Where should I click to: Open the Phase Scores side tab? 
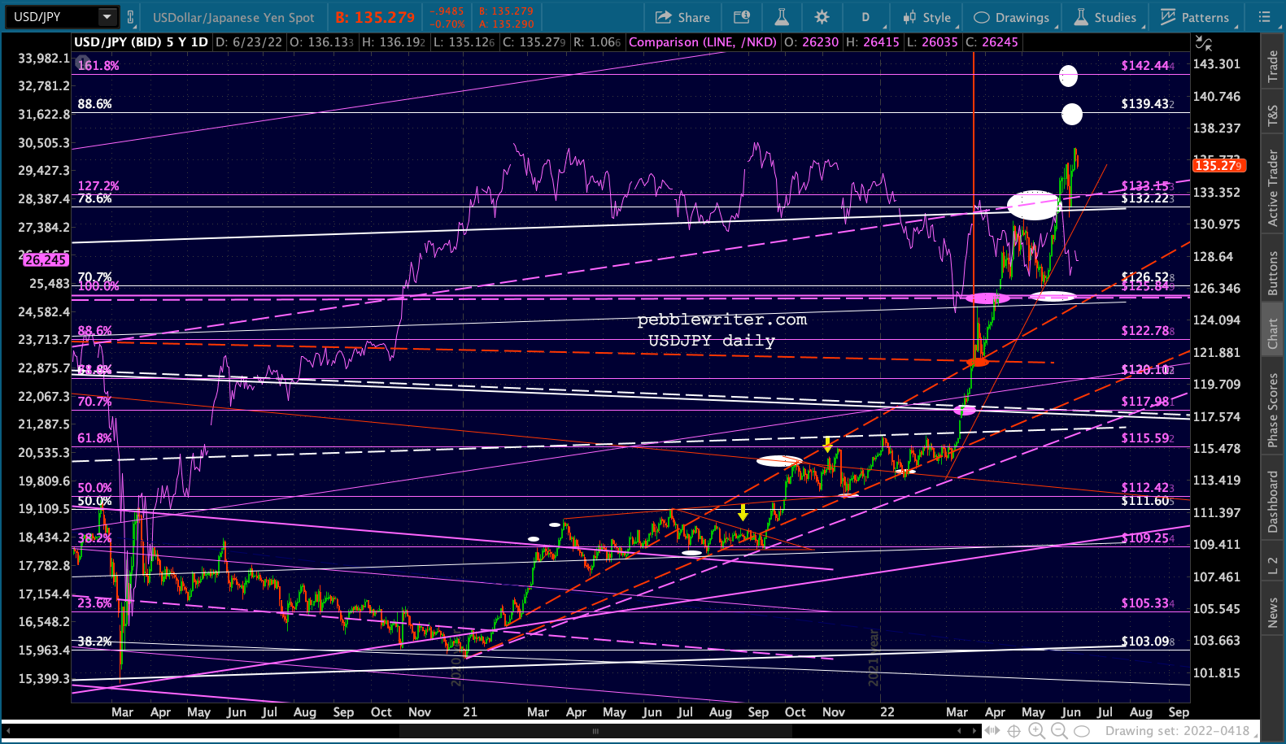coord(1273,410)
